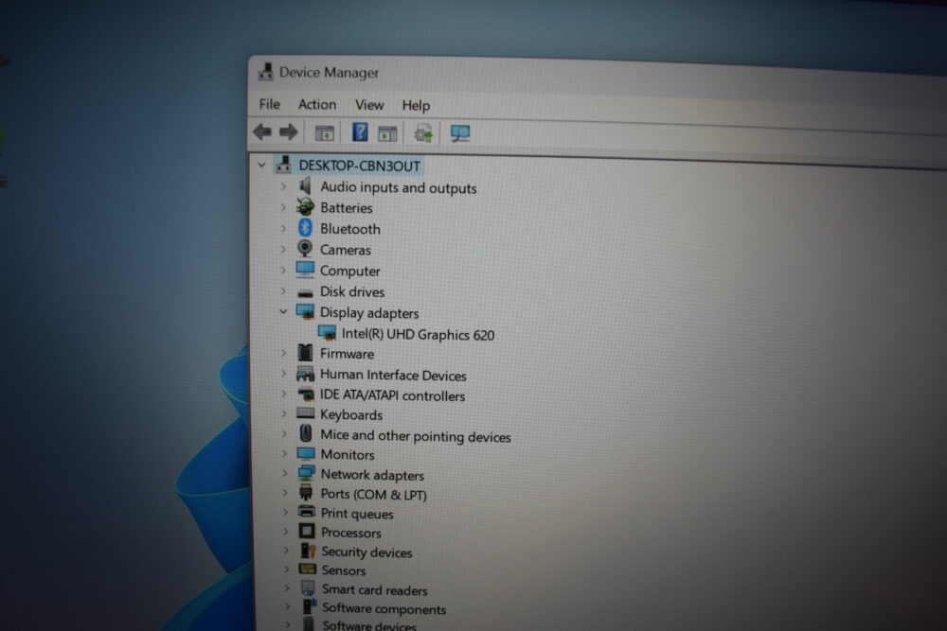Viewport: 947px width, 631px height.
Task: Click the Processors category icon
Action: (x=307, y=532)
